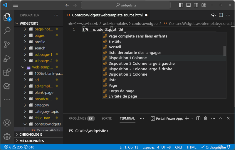Image resolution: width=235 pixels, height=150 pixels.
Task: Open the Accounts menu icon
Action: [x=7, y=123]
